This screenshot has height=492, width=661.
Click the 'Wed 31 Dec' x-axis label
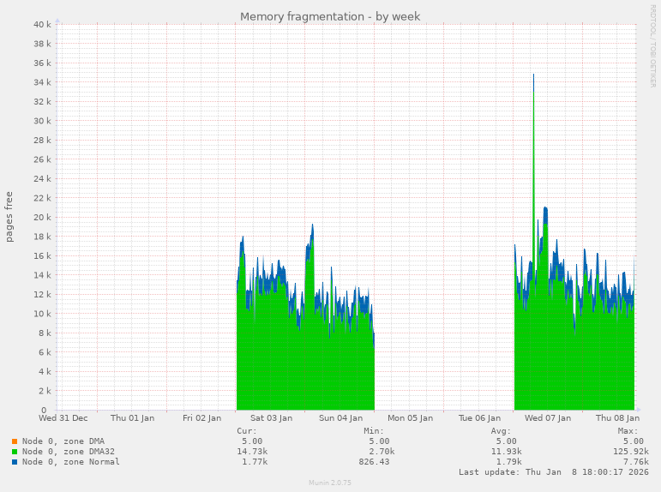click(63, 418)
